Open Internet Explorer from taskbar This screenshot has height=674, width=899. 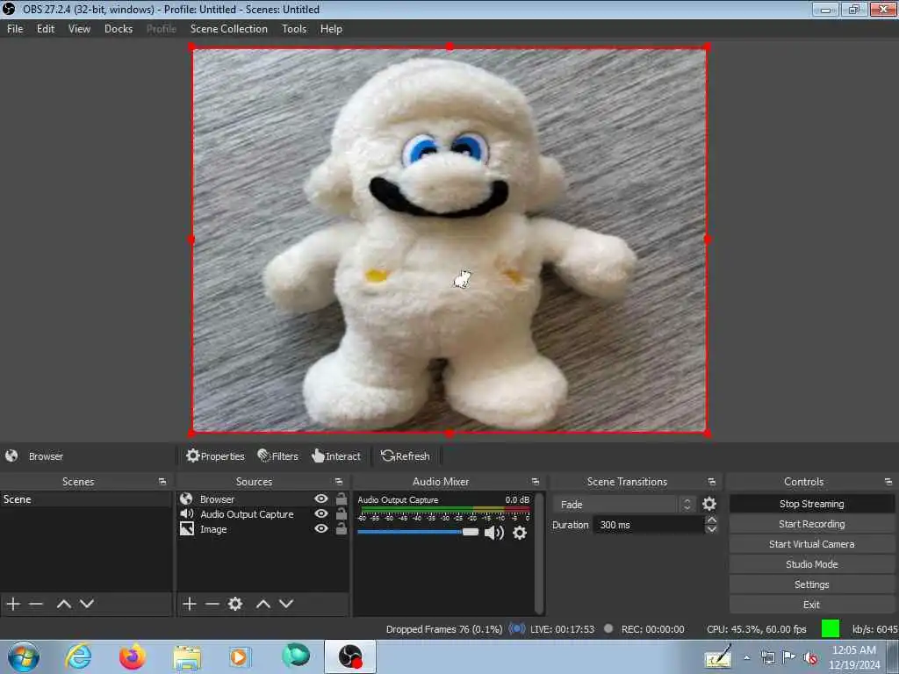click(78, 656)
